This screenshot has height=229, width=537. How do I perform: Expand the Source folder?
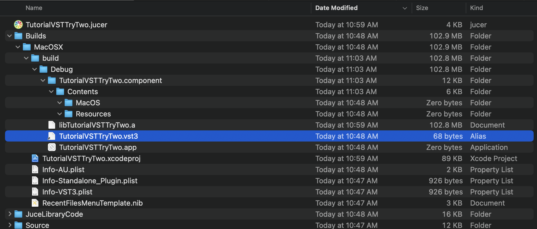point(10,225)
